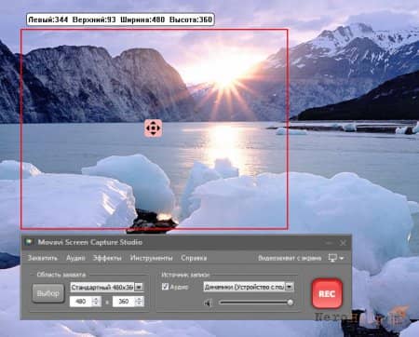The height and width of the screenshot is (337, 419).
Task: Click the audio volume slider knob
Action: (291, 303)
